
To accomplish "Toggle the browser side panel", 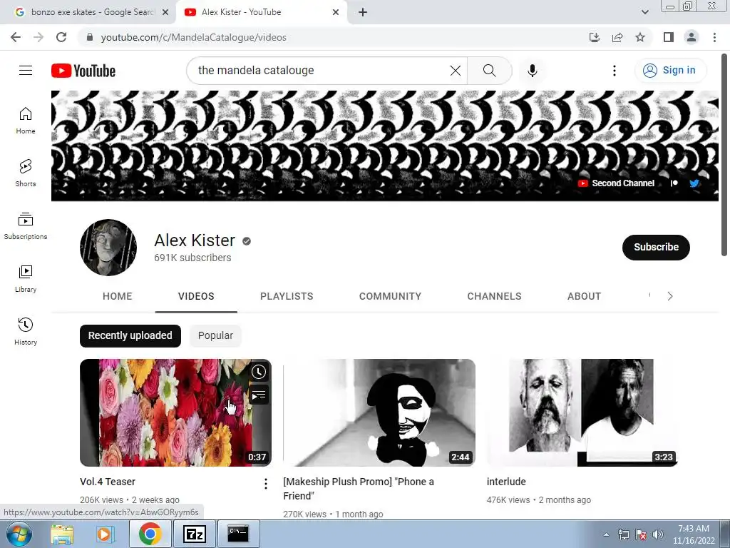I will (x=669, y=37).
